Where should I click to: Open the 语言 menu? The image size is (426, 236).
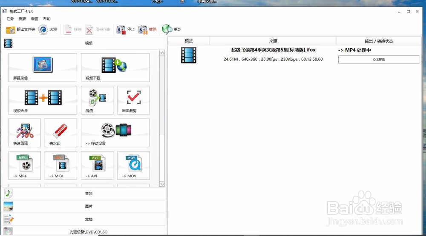[x=35, y=19]
